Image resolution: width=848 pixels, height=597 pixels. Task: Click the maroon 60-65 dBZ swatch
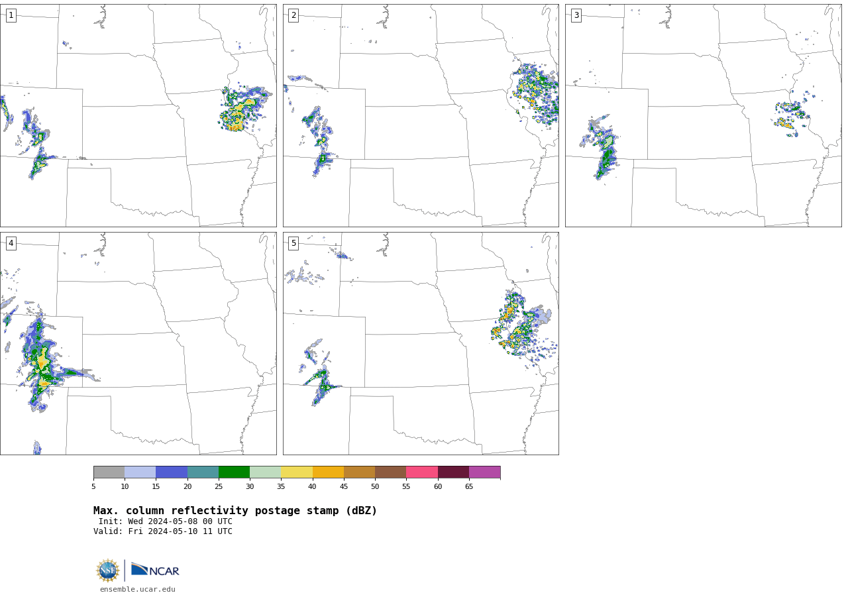point(453,472)
